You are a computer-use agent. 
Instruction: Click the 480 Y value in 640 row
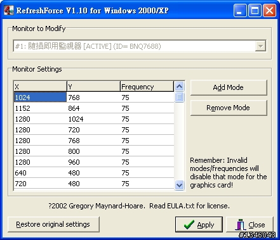point(93,173)
